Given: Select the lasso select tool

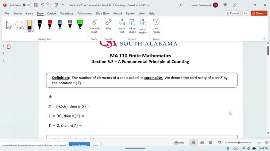Looking at the screenshot, I should (x=19, y=25).
